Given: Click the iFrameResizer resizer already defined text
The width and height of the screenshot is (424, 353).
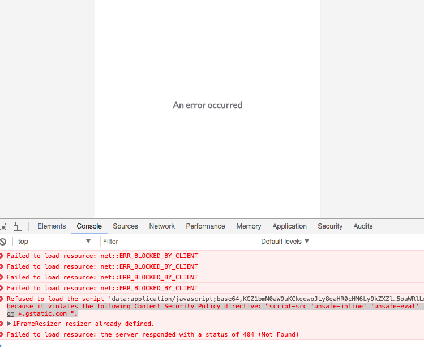Looking at the screenshot, I should 83,324.
